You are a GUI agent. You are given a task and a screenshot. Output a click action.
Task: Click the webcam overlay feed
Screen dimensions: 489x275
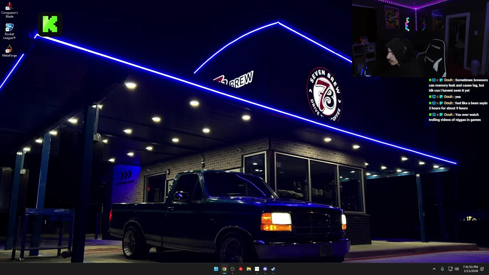coord(420,38)
